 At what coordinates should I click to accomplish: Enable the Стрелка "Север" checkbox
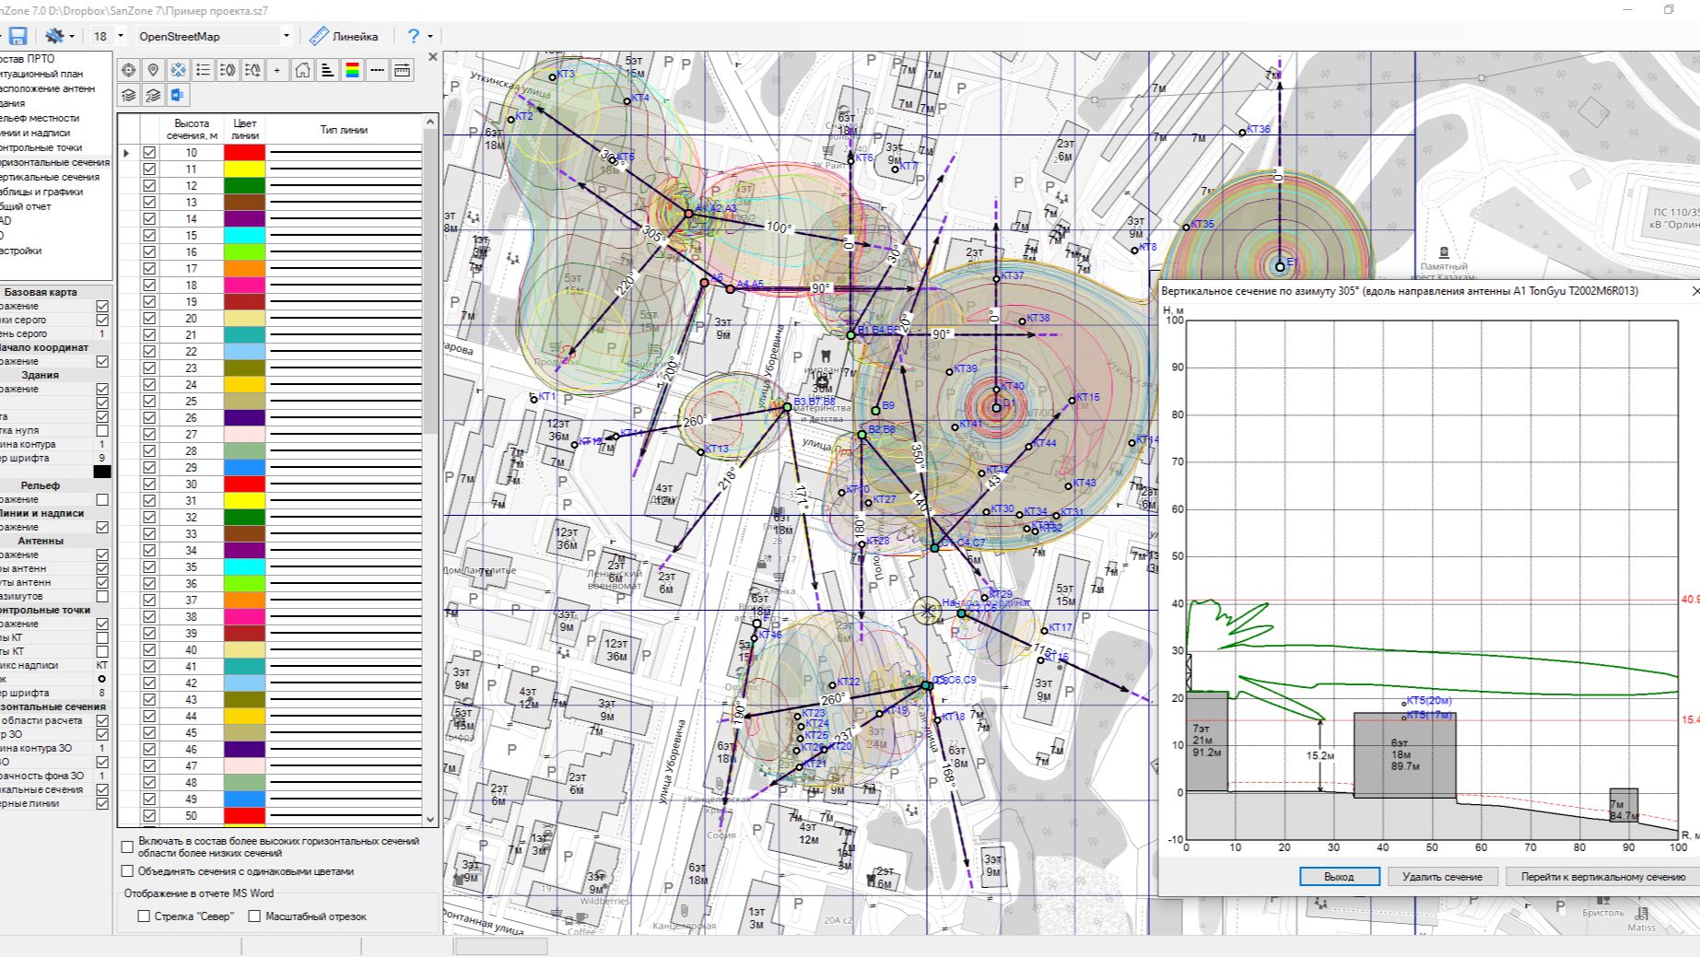coord(144,916)
